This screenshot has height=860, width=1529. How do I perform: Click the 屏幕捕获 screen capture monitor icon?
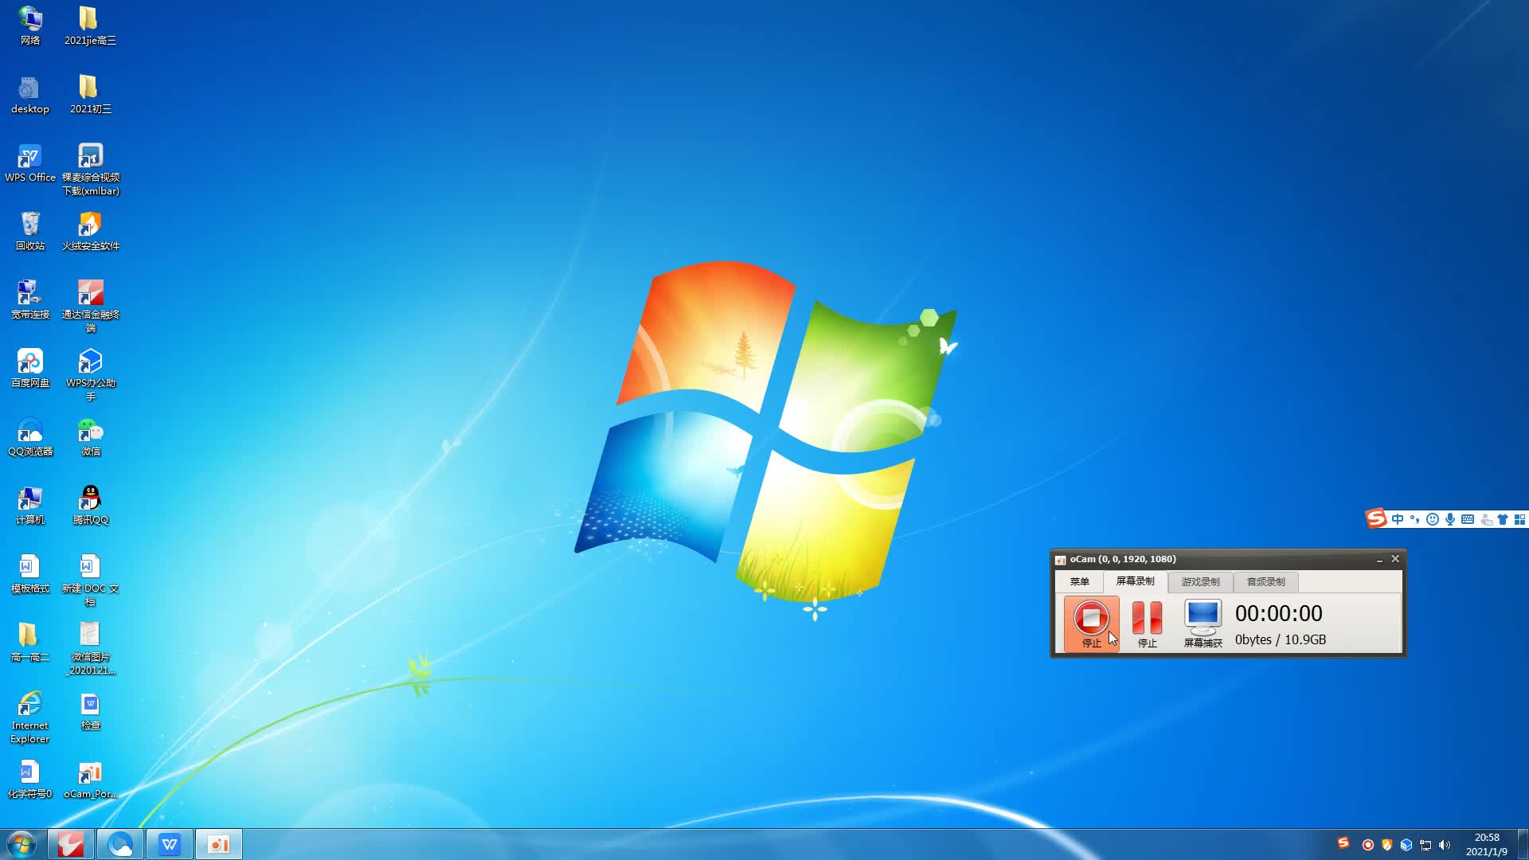pyautogui.click(x=1202, y=623)
